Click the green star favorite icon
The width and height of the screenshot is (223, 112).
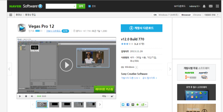click(x=137, y=105)
